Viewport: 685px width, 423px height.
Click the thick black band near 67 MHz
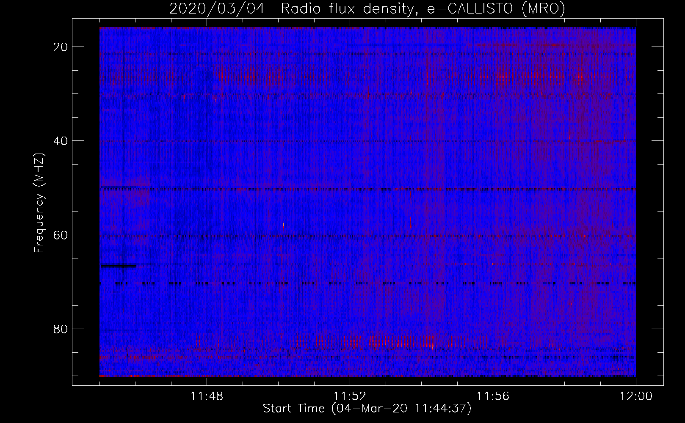118,266
